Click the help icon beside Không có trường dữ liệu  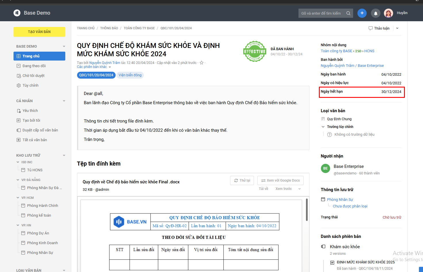[x=330, y=135]
